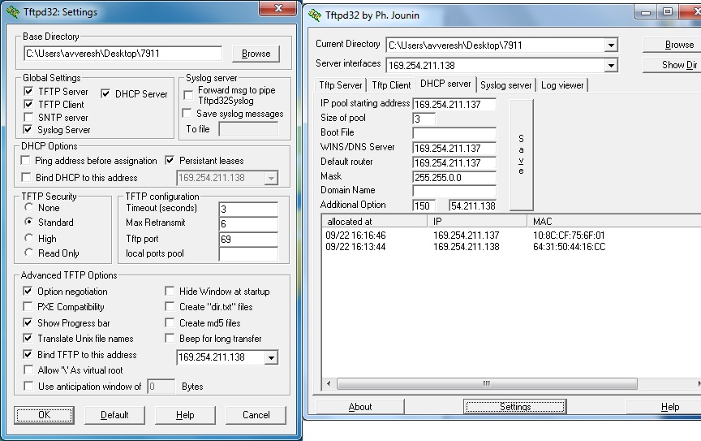The width and height of the screenshot is (701, 441).
Task: Toggle the TFTP Client checkbox
Action: point(28,104)
